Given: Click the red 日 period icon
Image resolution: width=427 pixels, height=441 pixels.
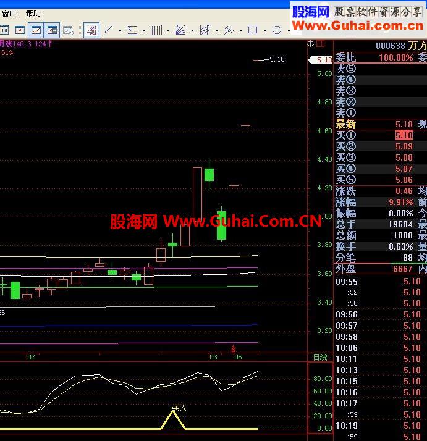Looking at the screenshot, I should (x=320, y=44).
